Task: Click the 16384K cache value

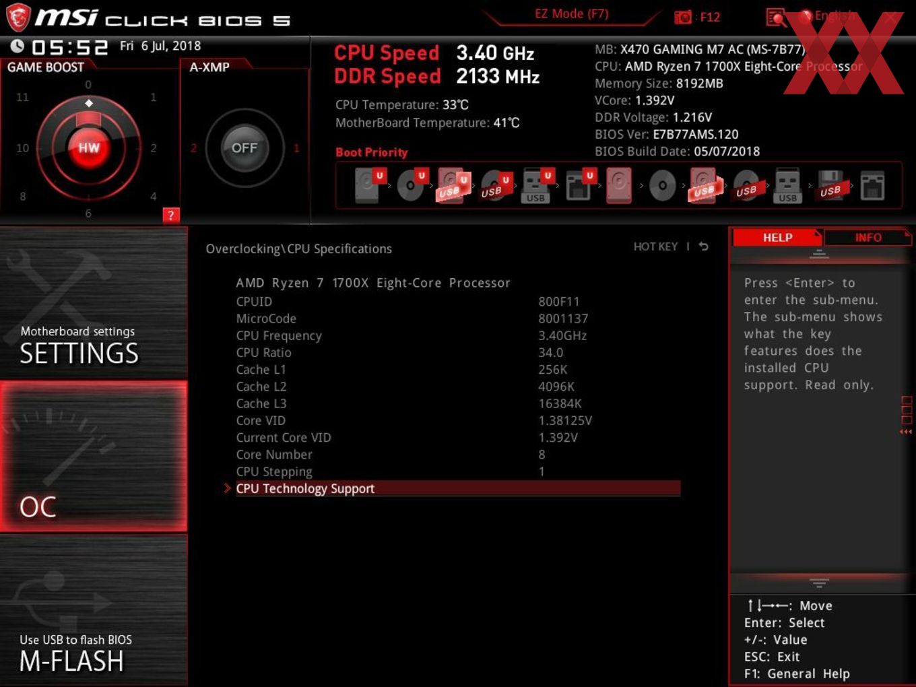Action: coord(560,403)
